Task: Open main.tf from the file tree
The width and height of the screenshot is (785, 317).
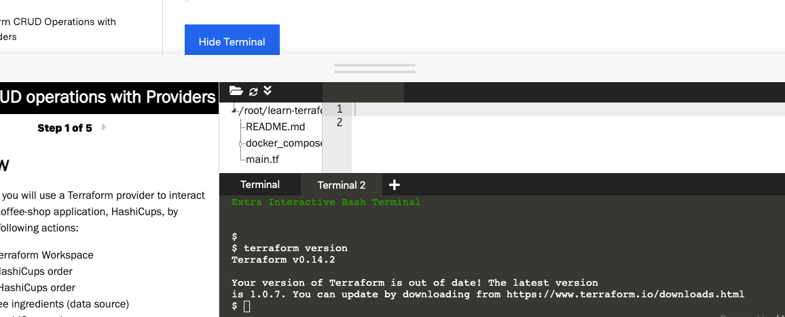Action: 262,160
